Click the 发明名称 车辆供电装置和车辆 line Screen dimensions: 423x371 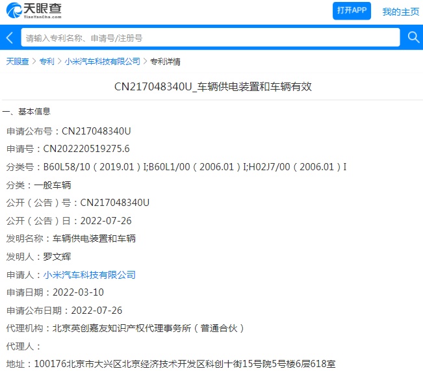tap(71, 238)
